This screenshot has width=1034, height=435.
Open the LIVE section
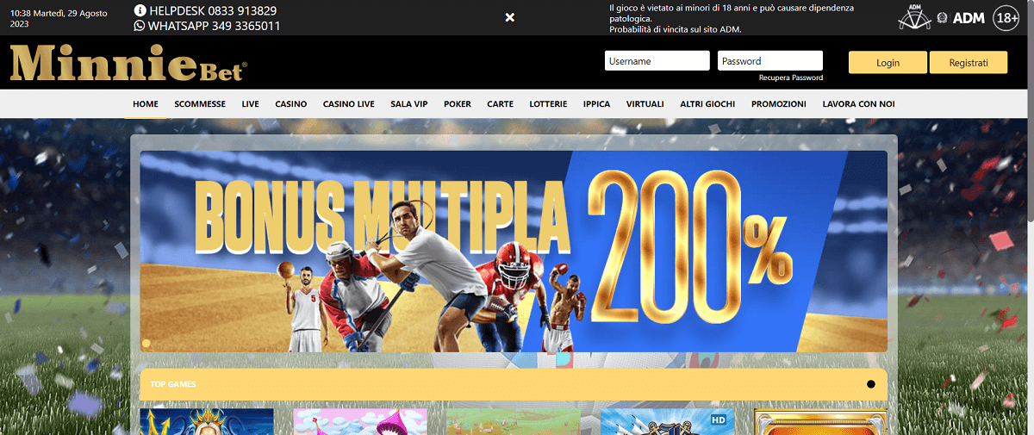(x=251, y=103)
